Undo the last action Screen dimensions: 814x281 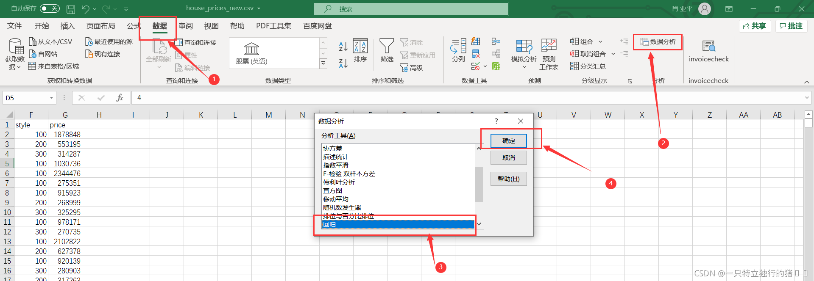point(85,9)
